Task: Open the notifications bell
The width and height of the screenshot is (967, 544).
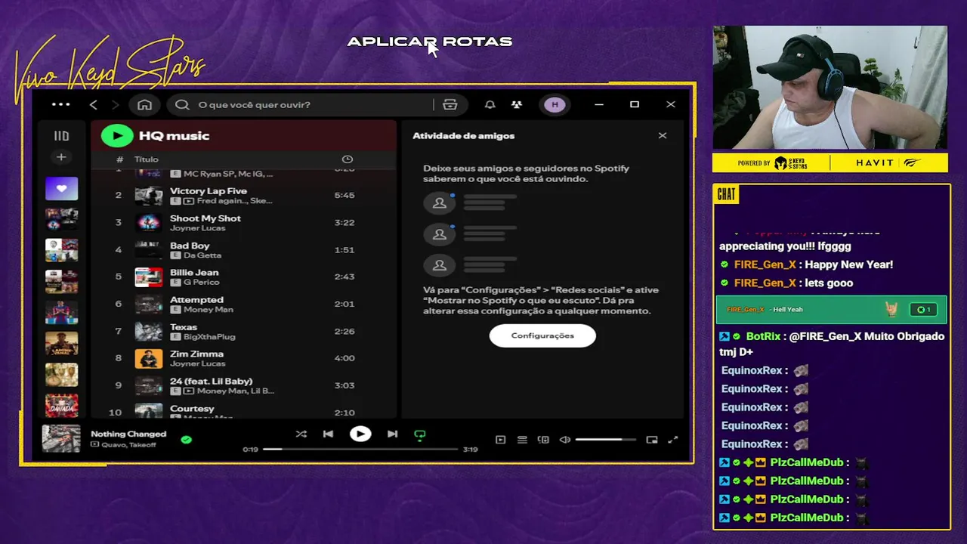Action: point(490,104)
